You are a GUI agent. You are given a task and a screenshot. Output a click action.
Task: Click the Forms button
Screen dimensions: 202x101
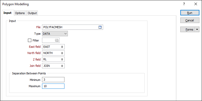point(188,29)
